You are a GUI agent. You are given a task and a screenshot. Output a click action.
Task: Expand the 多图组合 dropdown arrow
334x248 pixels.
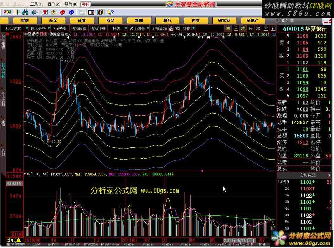[148, 28]
